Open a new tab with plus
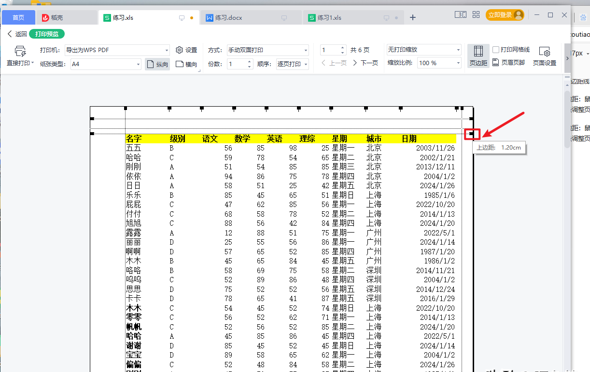 [x=413, y=17]
